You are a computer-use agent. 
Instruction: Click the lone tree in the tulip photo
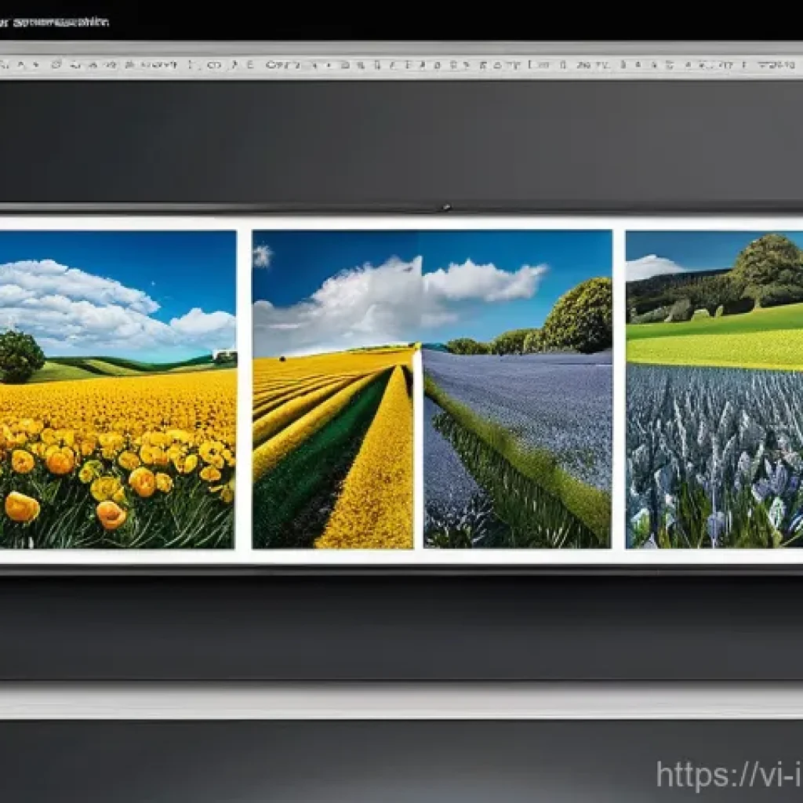(20, 355)
